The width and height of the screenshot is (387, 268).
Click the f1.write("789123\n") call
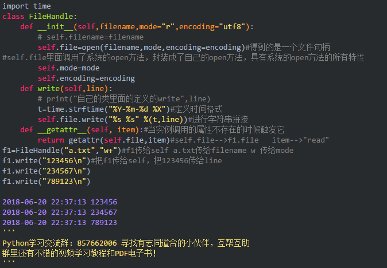click(46, 182)
